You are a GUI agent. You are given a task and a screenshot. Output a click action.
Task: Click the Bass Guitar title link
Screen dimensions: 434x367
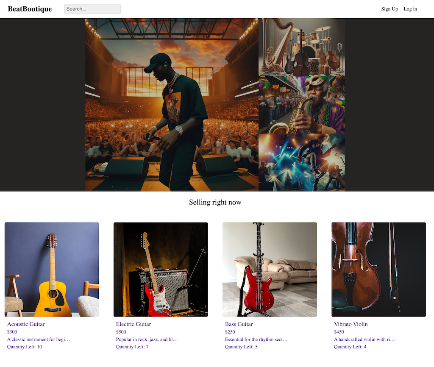click(239, 324)
